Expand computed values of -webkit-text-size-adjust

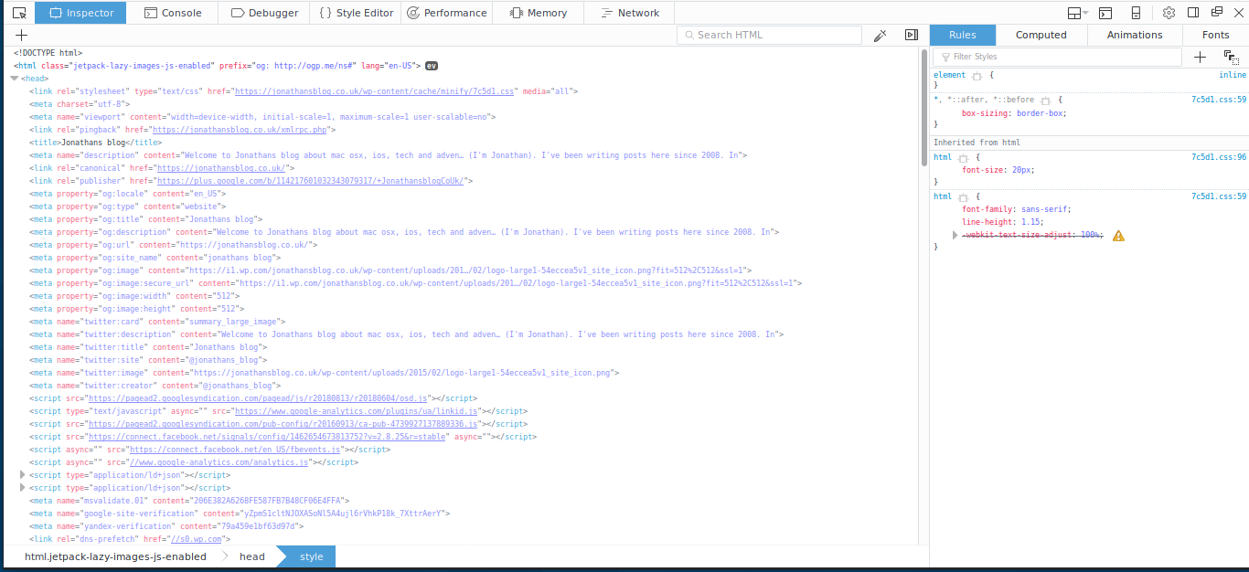[955, 235]
